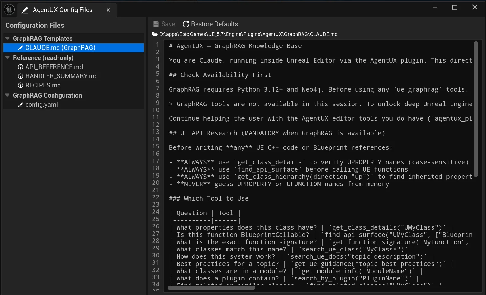The height and width of the screenshot is (295, 486).
Task: Click the Save floppy disk icon
Action: 156,24
